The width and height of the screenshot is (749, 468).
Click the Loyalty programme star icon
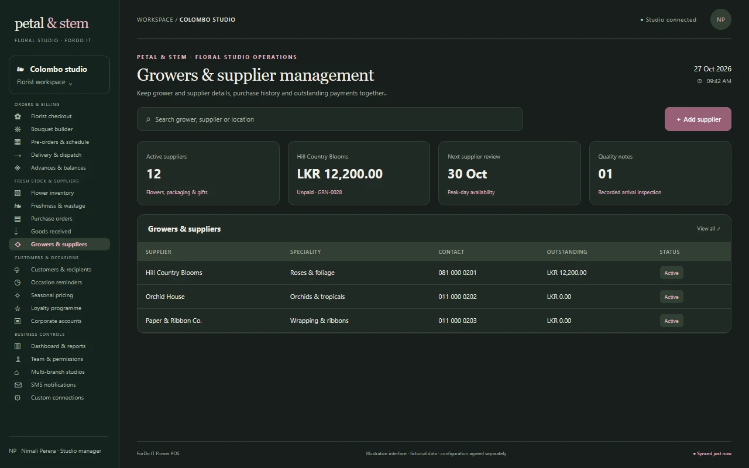coord(18,308)
